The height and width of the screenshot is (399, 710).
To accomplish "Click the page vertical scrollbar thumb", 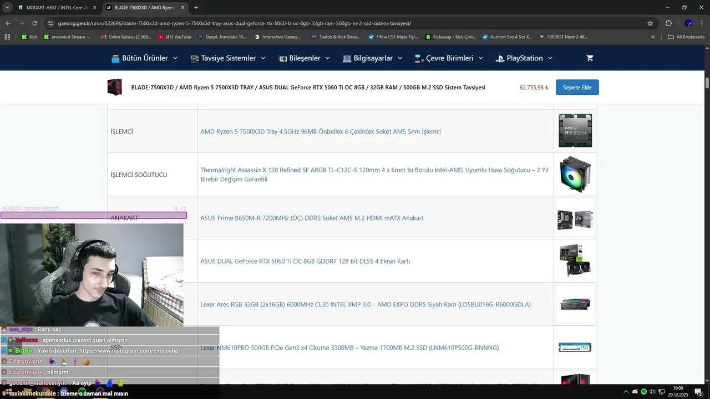I will click(707, 83).
